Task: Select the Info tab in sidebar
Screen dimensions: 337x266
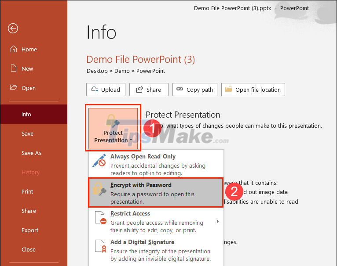Action: (34, 114)
